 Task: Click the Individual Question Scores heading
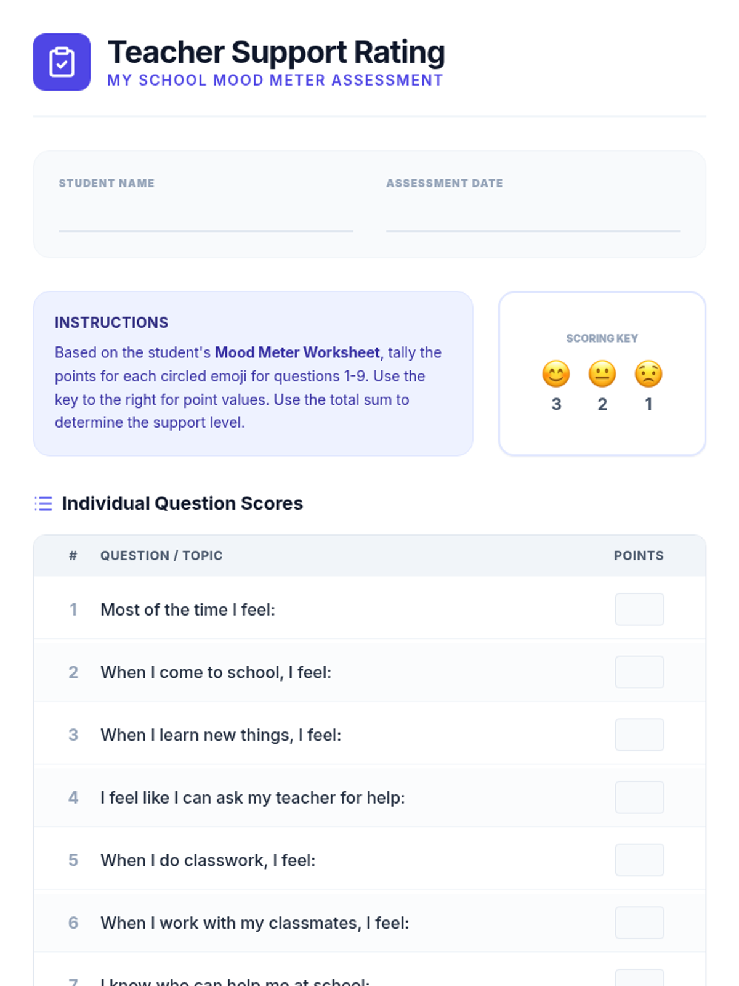pyautogui.click(x=182, y=503)
